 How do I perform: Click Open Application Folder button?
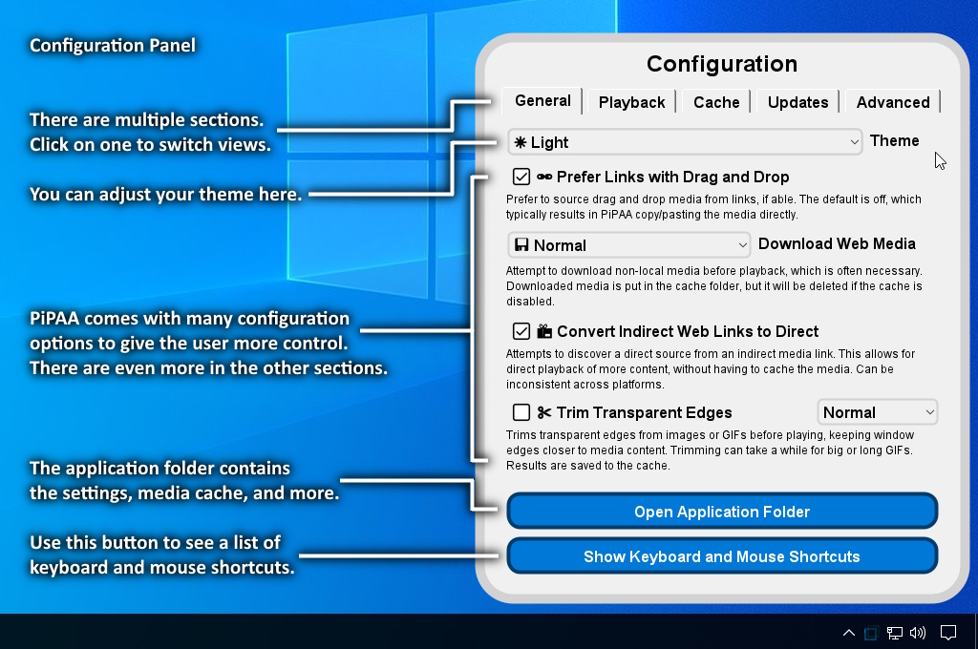(722, 512)
